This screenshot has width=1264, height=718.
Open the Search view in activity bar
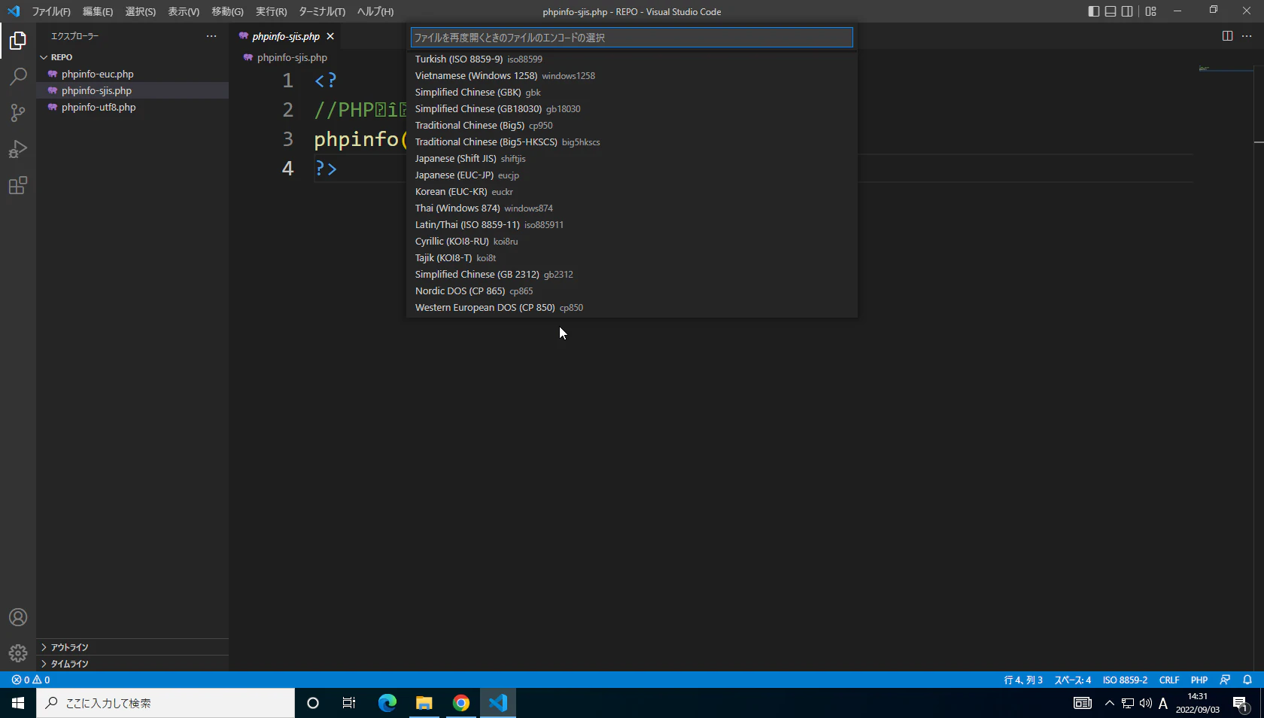coord(18,76)
